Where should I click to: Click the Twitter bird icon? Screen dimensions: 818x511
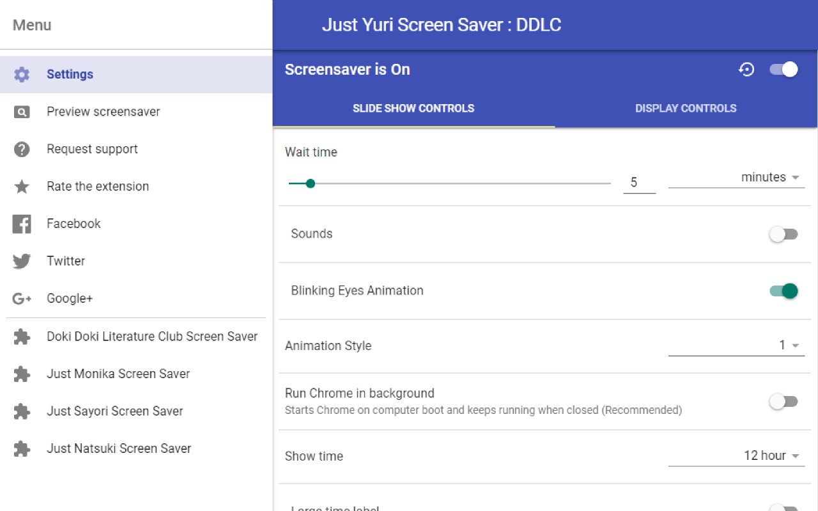tap(22, 261)
